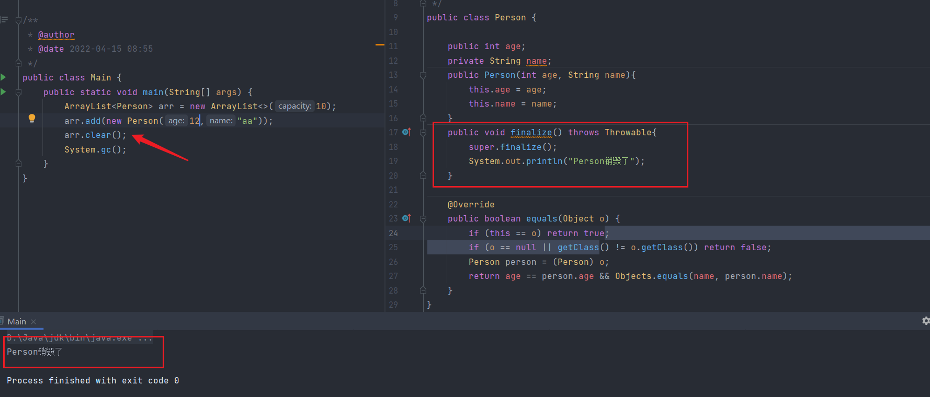The image size is (930, 397).
Task: Open the run console settings gear
Action: pos(926,321)
